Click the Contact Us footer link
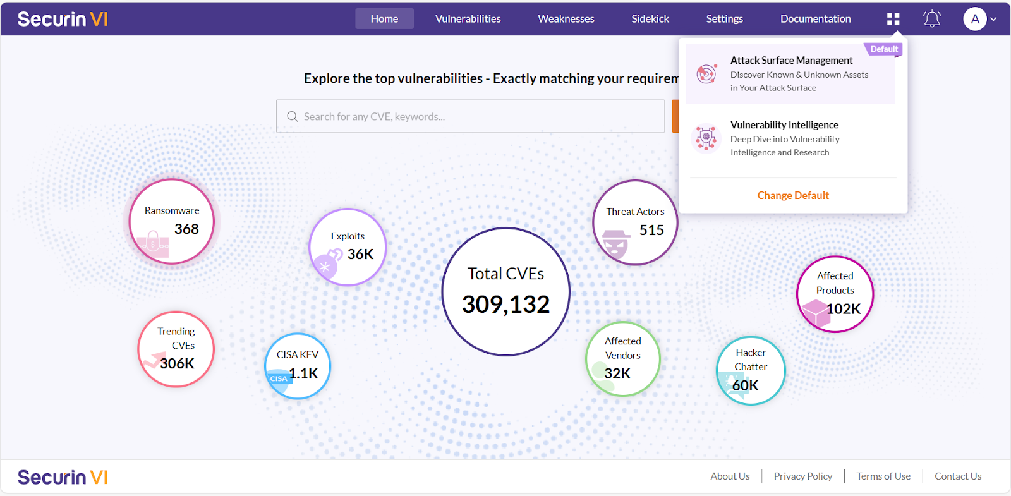The width and height of the screenshot is (1011, 496). [958, 476]
